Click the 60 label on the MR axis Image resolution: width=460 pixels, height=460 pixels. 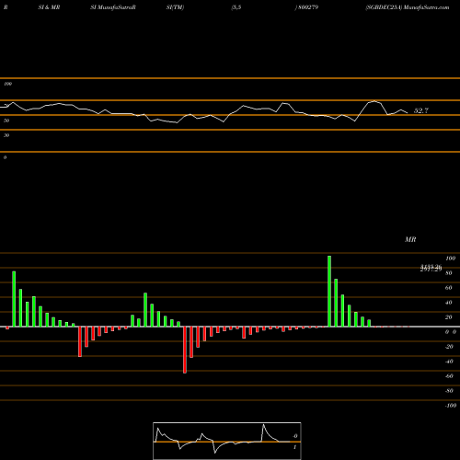(448, 288)
